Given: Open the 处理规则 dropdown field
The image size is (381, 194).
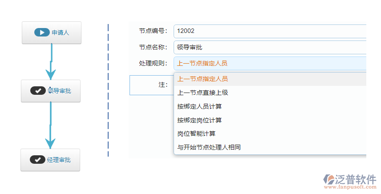Looking at the screenshot, I should pos(269,63).
